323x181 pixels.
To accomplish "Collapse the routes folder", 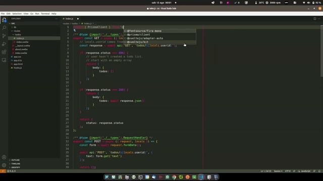I will (34, 31).
